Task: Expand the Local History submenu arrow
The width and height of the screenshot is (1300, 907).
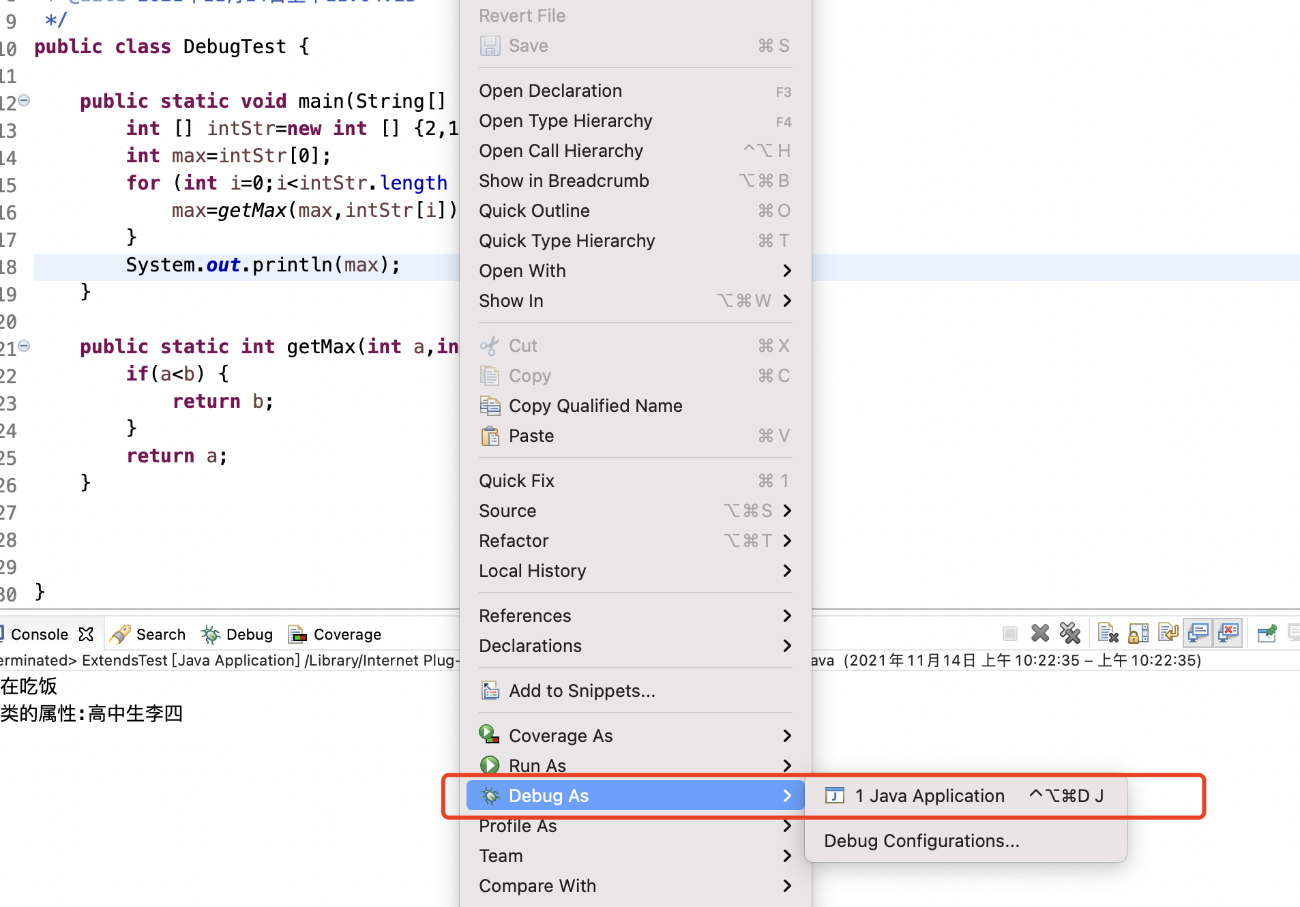Action: click(787, 571)
